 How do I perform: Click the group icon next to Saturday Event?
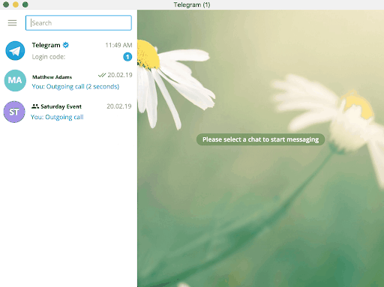point(35,106)
